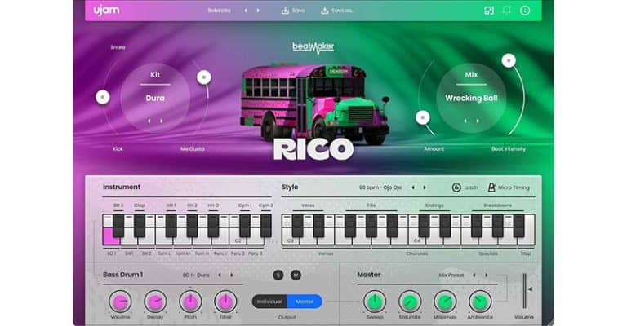The image size is (627, 326).
Task: Click the green Maximize knob
Action: coord(445,302)
